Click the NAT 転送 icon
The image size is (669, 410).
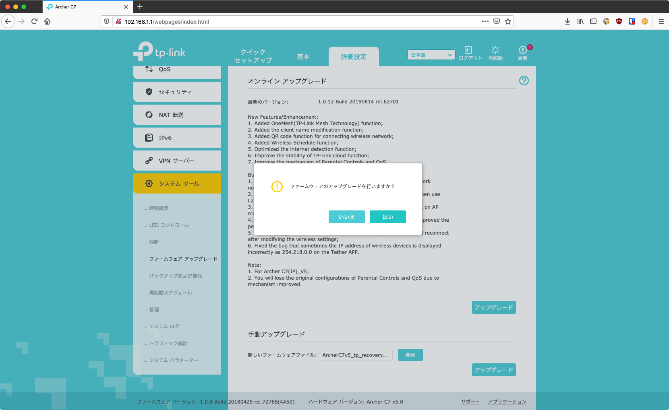coord(149,115)
